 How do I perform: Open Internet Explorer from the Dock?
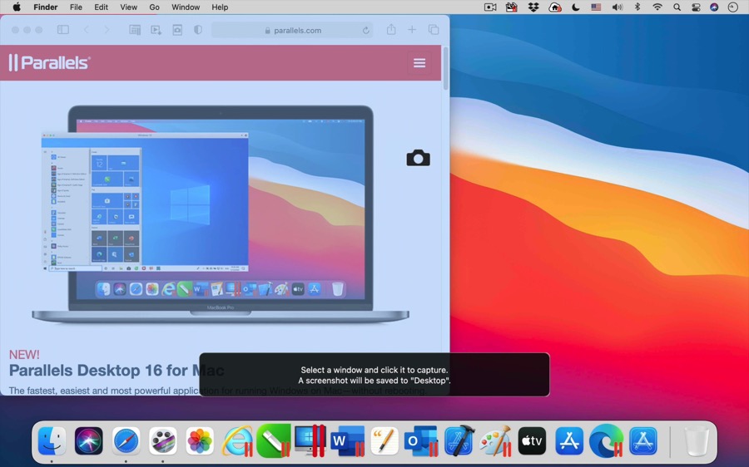[237, 441]
